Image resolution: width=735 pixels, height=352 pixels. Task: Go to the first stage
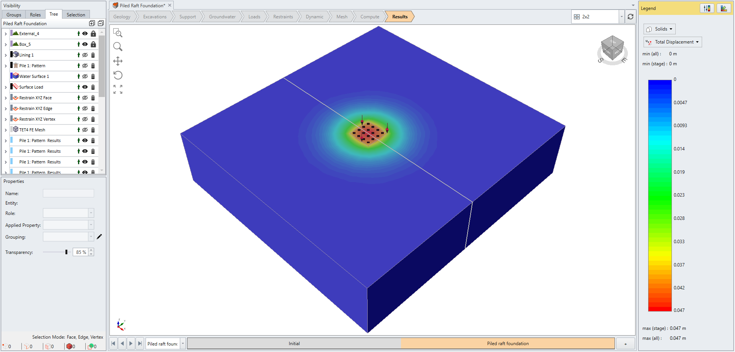[113, 344]
